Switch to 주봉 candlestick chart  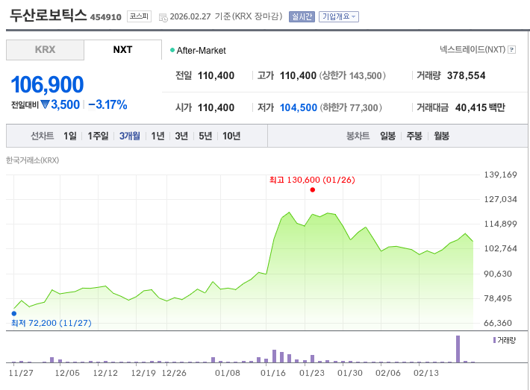414,136
